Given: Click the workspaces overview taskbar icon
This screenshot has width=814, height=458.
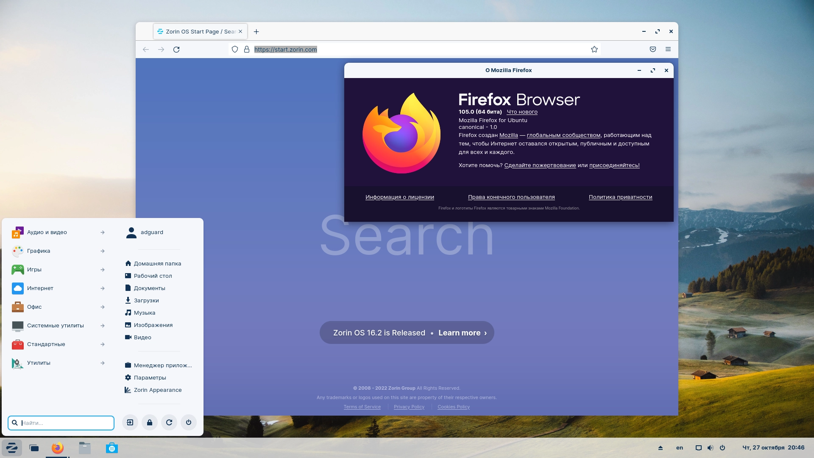Looking at the screenshot, I should (34, 448).
